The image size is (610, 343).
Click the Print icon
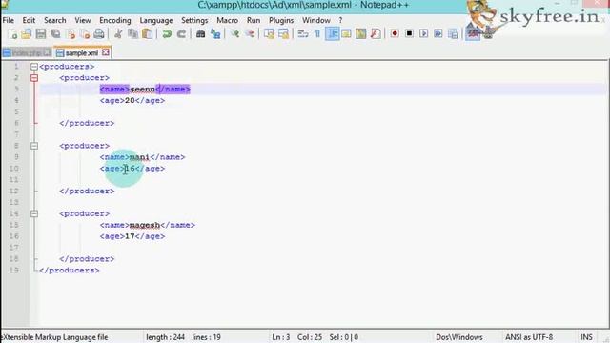coord(99,34)
